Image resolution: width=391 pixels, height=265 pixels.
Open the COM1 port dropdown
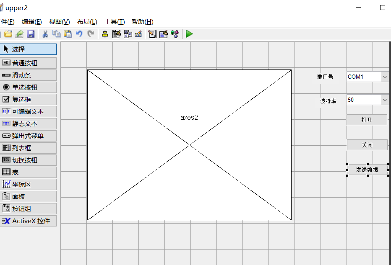tap(385, 77)
